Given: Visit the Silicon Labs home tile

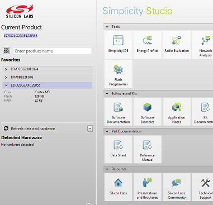Looking at the screenshot, I should 119,187.
